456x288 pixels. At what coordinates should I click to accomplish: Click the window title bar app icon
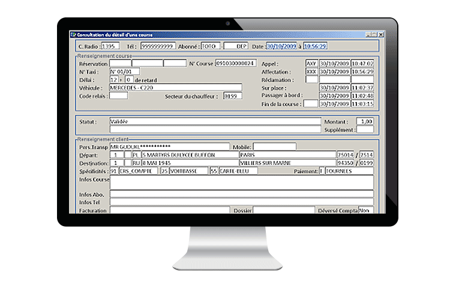[74, 35]
